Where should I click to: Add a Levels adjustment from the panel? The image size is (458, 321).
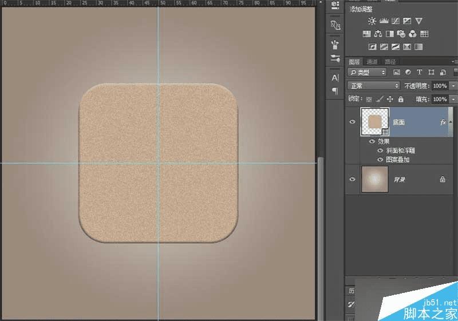coord(384,21)
